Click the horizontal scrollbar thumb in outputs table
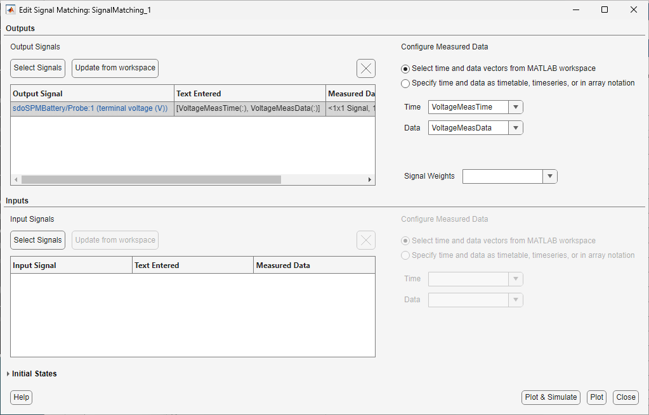649x415 pixels. click(x=151, y=179)
